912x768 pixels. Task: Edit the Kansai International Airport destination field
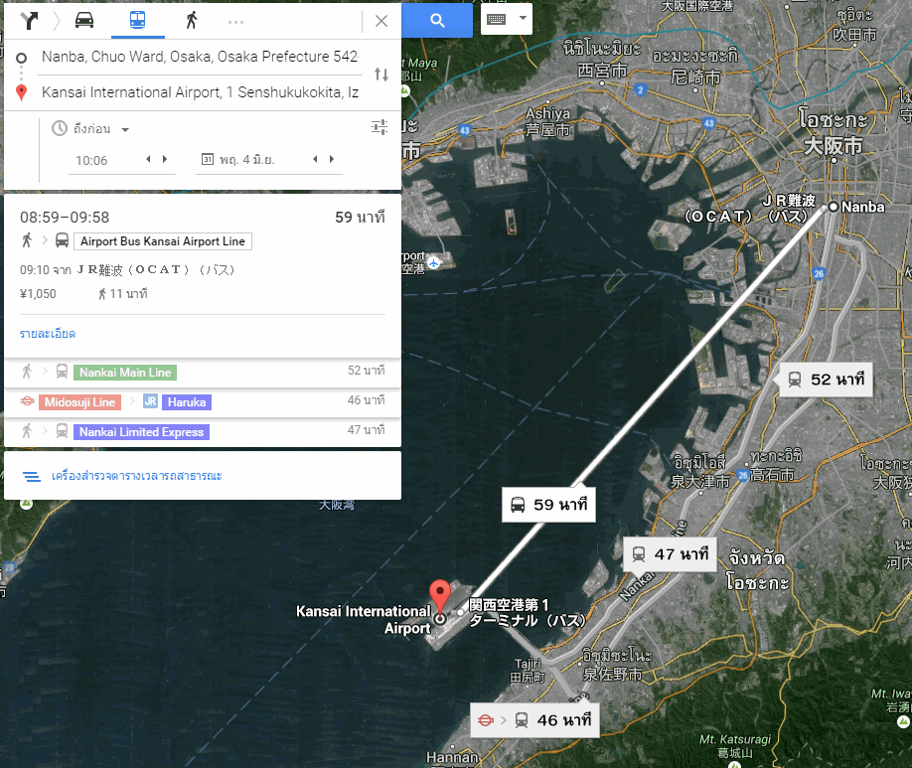coord(200,92)
